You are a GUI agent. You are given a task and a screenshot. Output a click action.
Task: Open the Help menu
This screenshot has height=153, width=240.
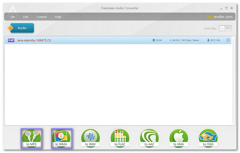click(x=58, y=17)
